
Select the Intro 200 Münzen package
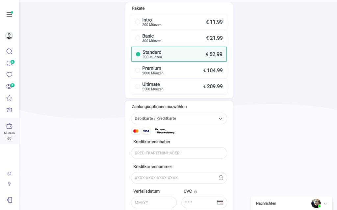tap(179, 22)
